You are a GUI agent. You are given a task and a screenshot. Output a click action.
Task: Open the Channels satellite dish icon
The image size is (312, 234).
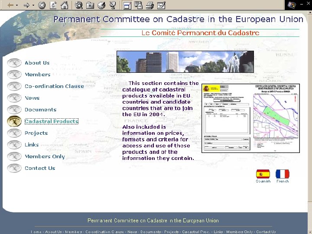113,5
